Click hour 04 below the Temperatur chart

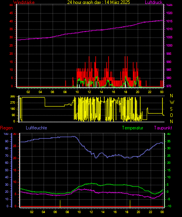point(43,212)
